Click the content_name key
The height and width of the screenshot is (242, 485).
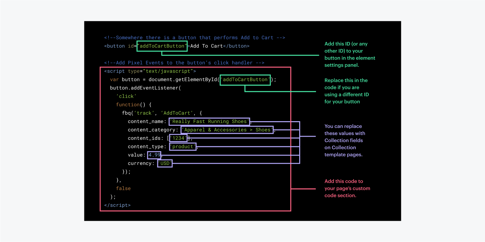[147, 121]
